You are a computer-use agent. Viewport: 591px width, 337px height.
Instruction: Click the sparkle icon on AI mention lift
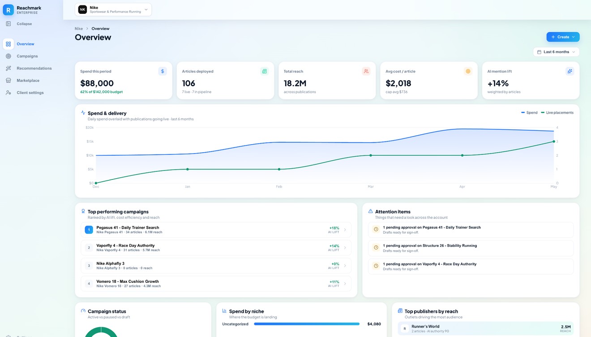[570, 71]
